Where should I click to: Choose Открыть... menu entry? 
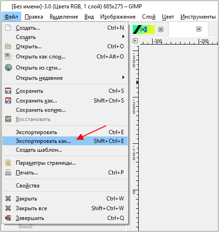point(65,46)
